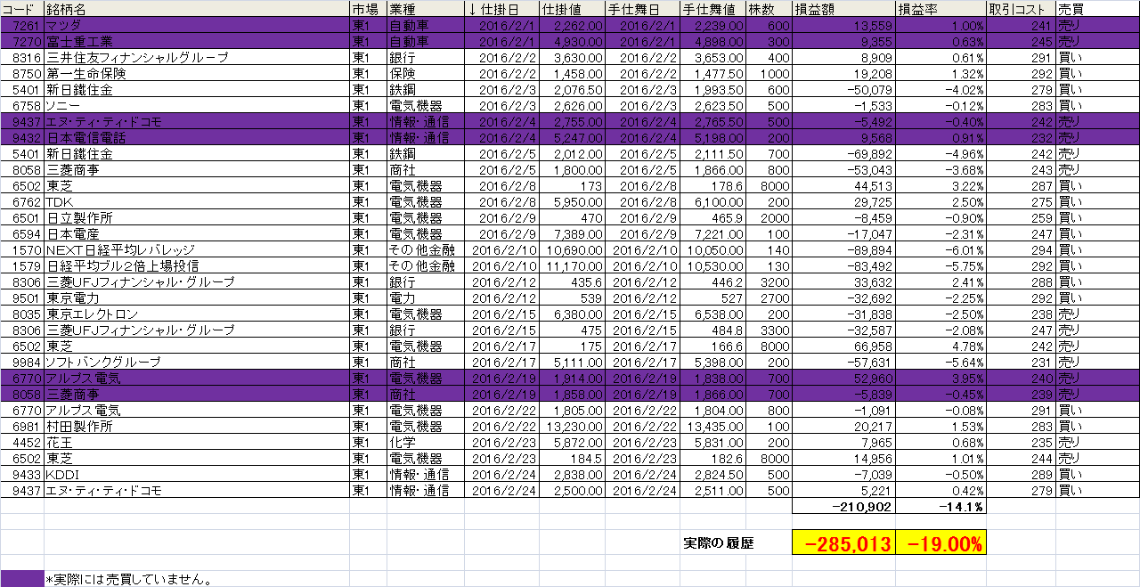Click the TDK stock name cell
This screenshot has height=587, width=1140.
[197, 201]
